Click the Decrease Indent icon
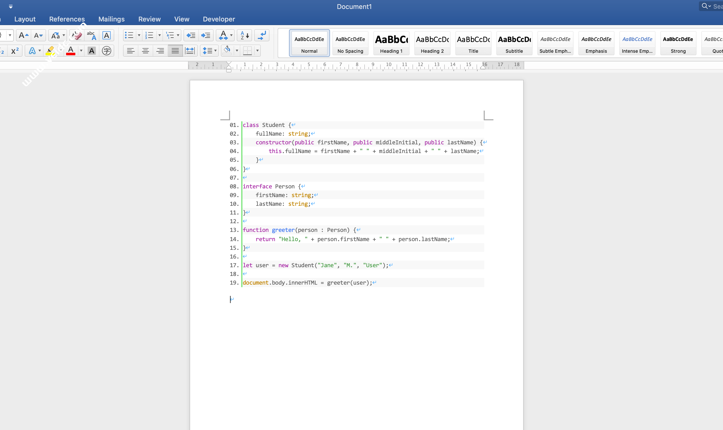 [191, 35]
